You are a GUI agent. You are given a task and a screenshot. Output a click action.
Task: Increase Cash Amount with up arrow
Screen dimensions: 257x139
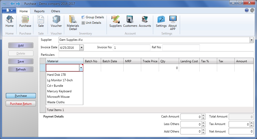[x=203, y=115]
